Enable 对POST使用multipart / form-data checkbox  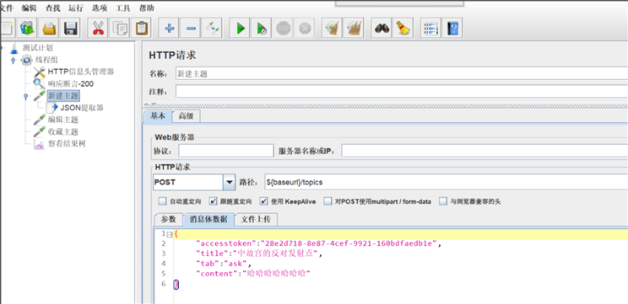[328, 201]
